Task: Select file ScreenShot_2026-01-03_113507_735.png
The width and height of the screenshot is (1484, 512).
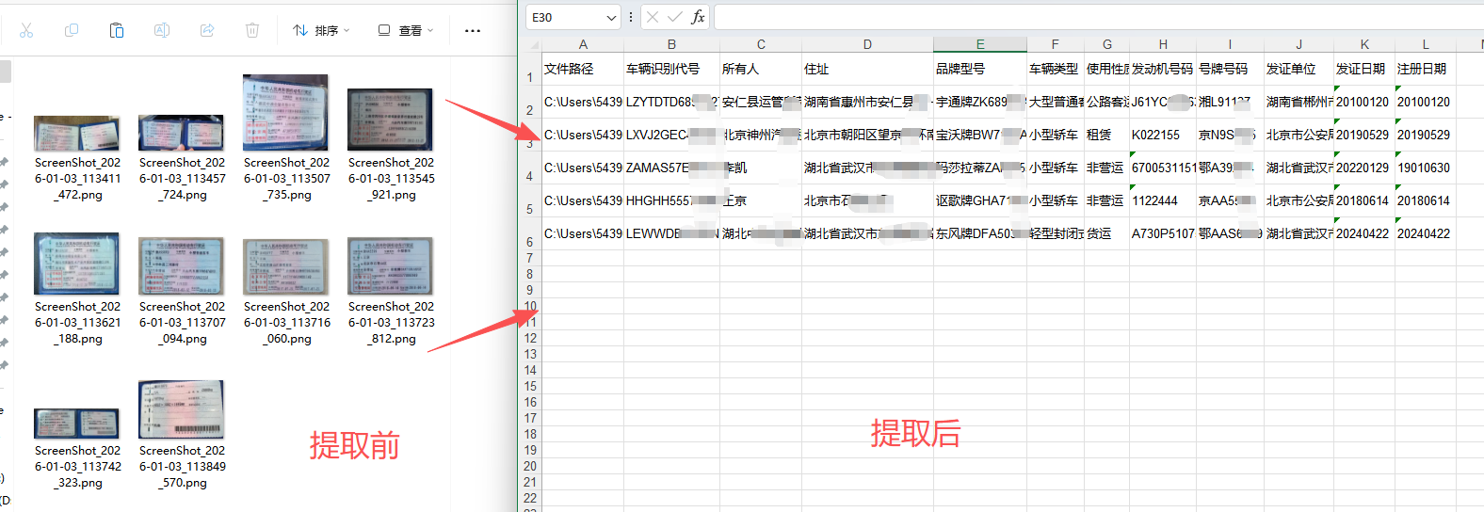Action: click(286, 138)
